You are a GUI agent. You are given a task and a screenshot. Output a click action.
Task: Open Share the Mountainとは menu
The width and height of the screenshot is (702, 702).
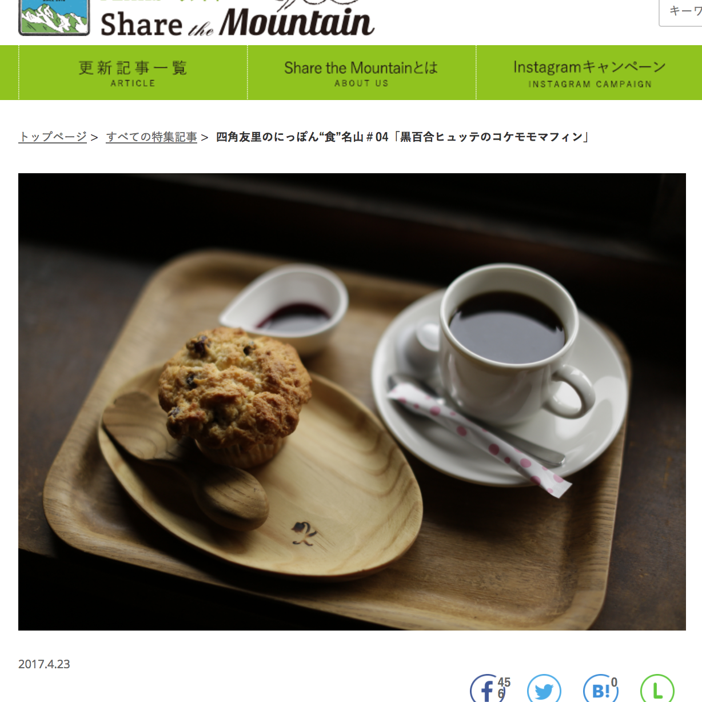(361, 73)
